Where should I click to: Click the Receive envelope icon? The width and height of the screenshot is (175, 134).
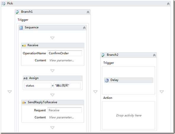click(24, 45)
